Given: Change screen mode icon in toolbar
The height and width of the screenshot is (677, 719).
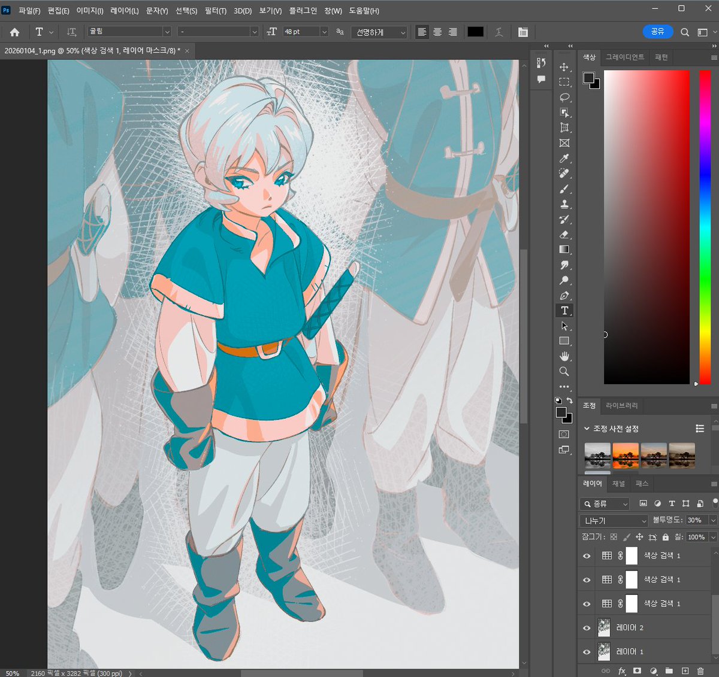Looking at the screenshot, I should coord(564,450).
